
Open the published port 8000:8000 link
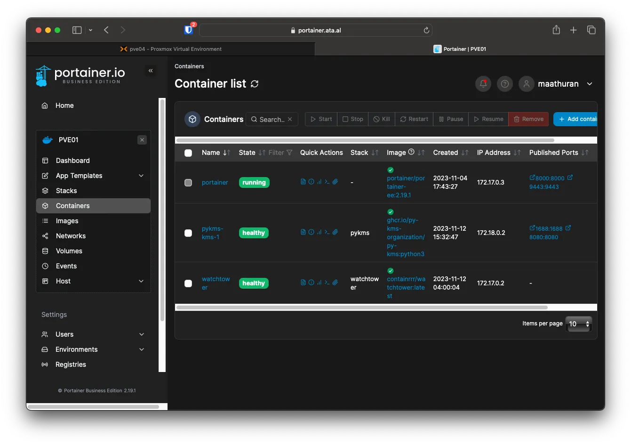(550, 178)
